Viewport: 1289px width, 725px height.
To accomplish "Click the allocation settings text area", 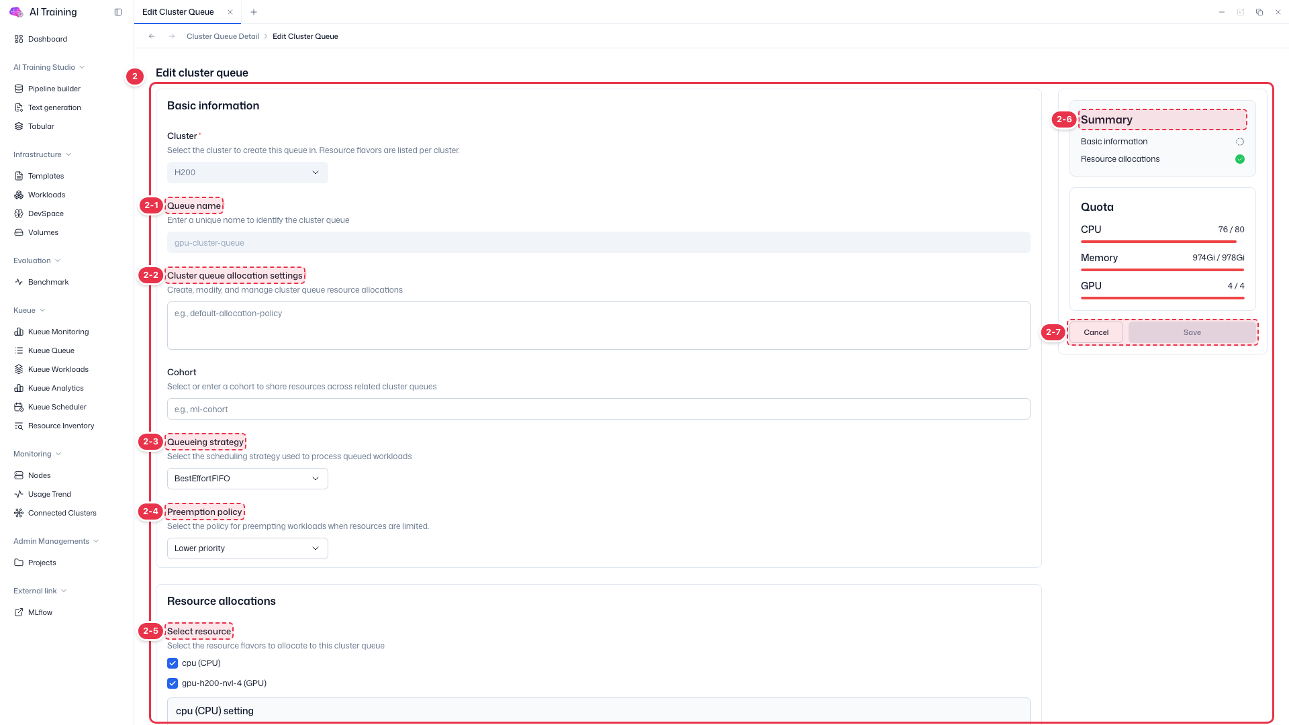I will click(598, 326).
